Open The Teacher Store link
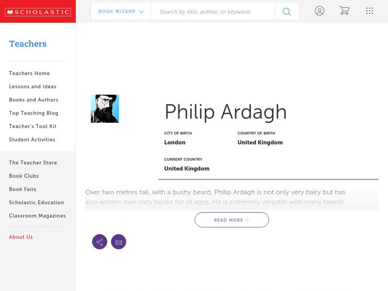This screenshot has height=291, width=388. tap(33, 163)
